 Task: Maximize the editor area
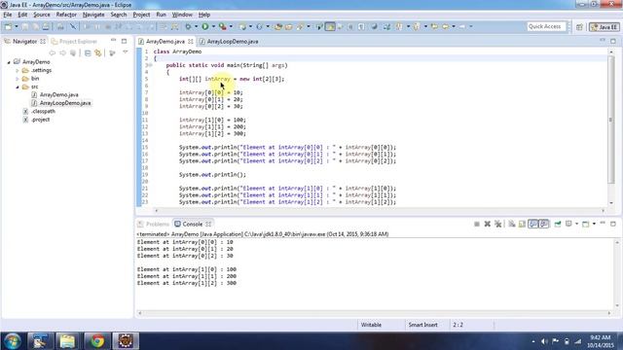(x=613, y=41)
